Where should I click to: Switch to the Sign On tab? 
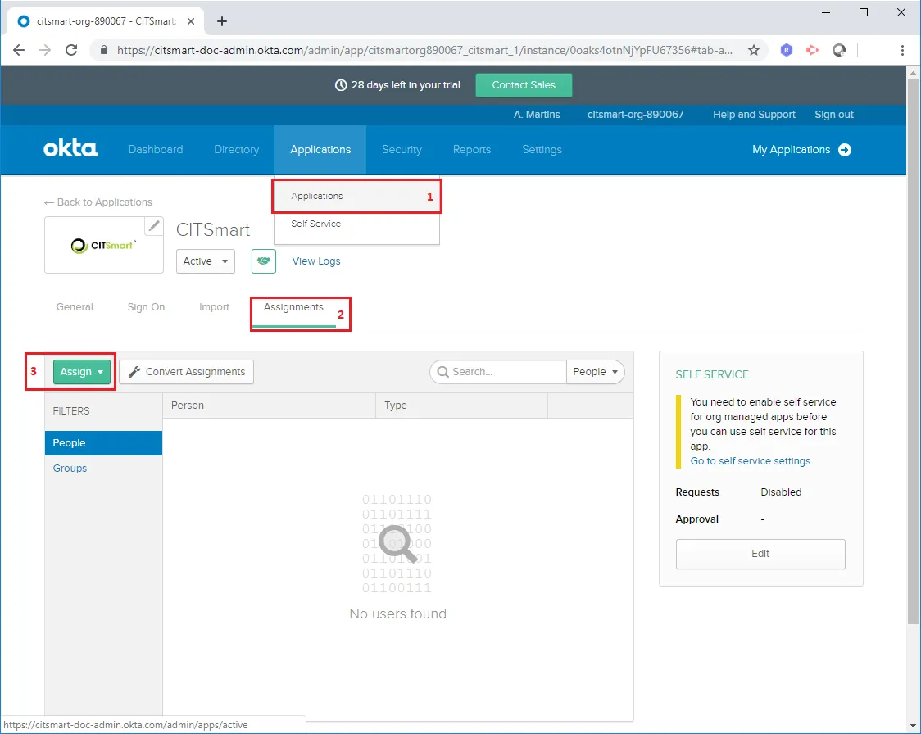[146, 307]
